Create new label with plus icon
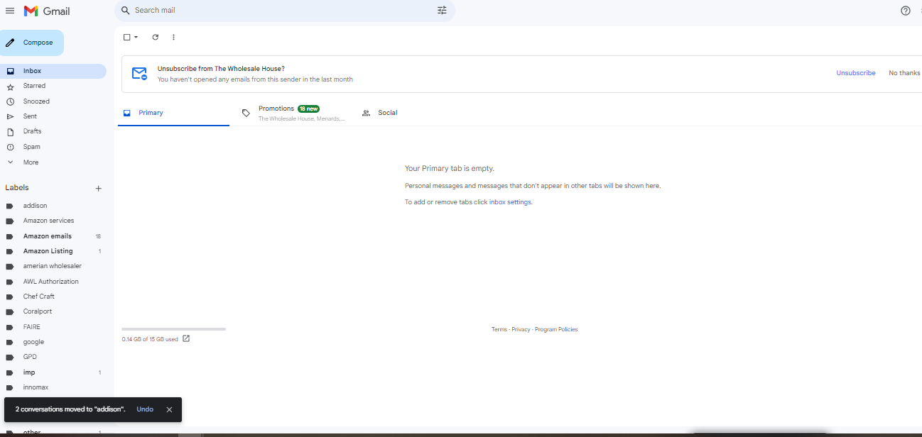The width and height of the screenshot is (922, 437). click(99, 189)
